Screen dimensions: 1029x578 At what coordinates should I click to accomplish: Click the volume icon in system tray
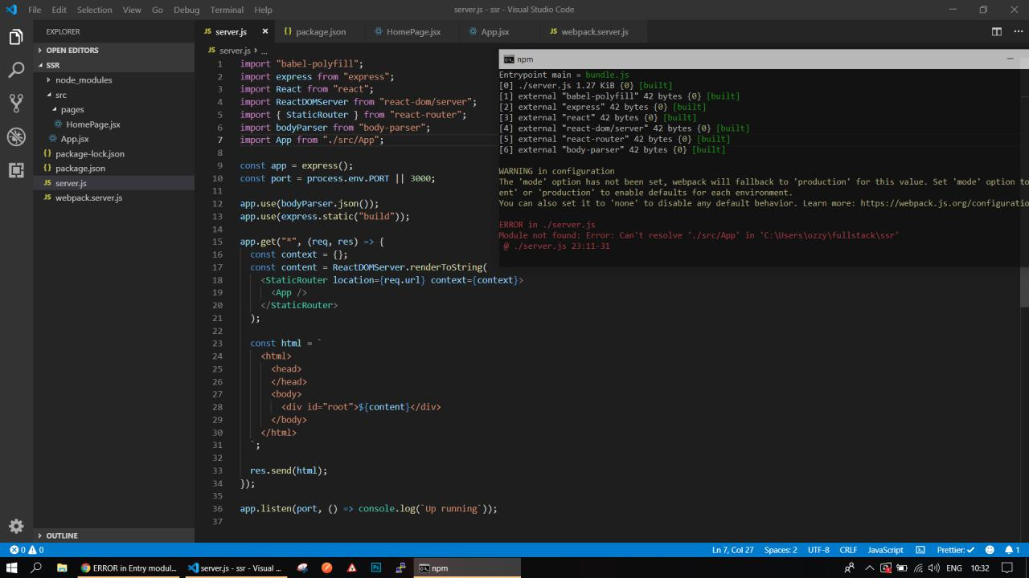[933, 568]
